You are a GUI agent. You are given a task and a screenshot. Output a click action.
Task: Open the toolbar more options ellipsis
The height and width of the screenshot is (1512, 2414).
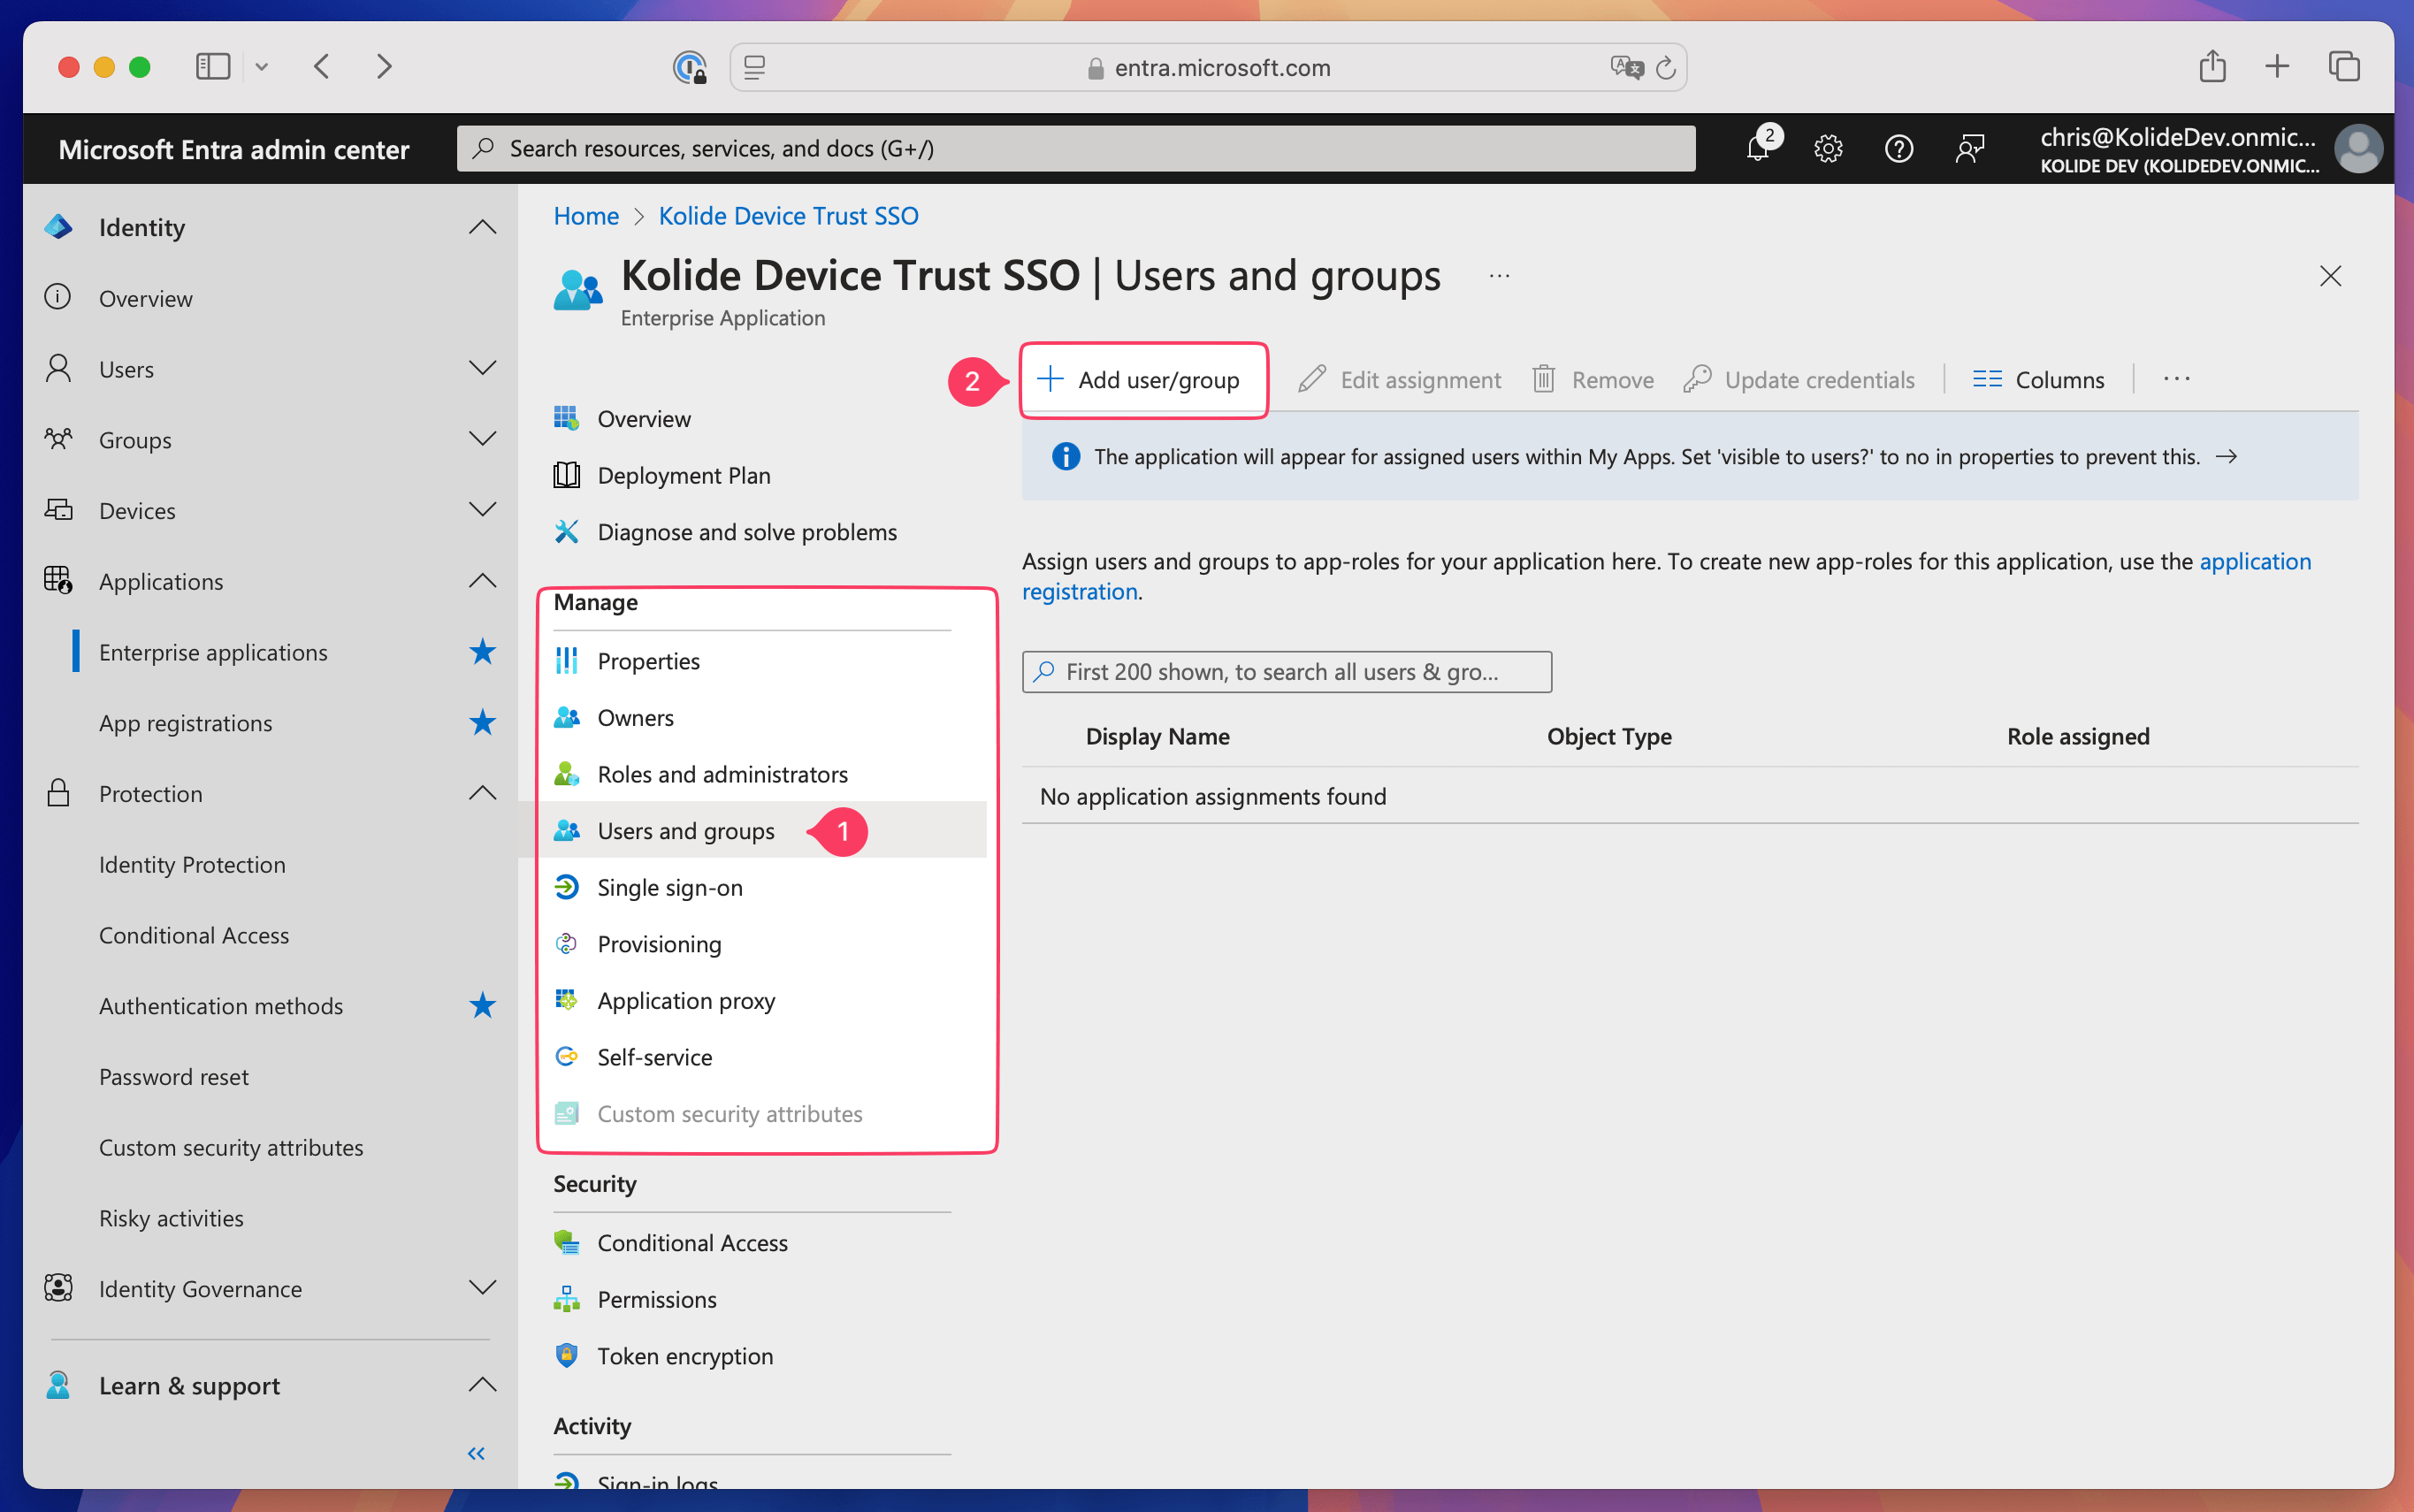[2176, 380]
